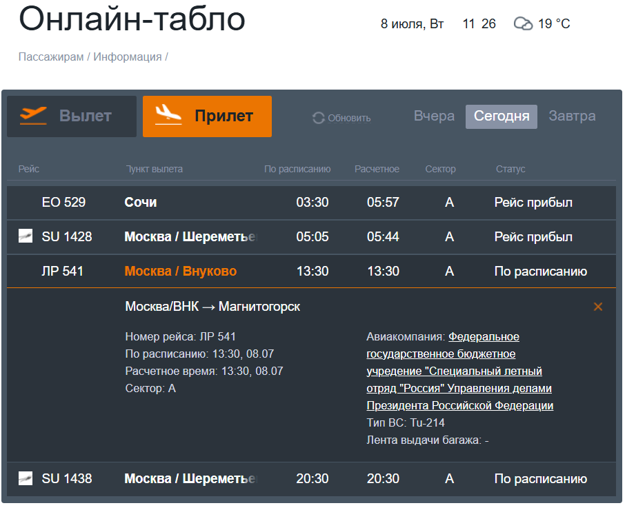This screenshot has width=625, height=510.
Task: Open the Информация breadcrumb link
Action: coord(128,57)
